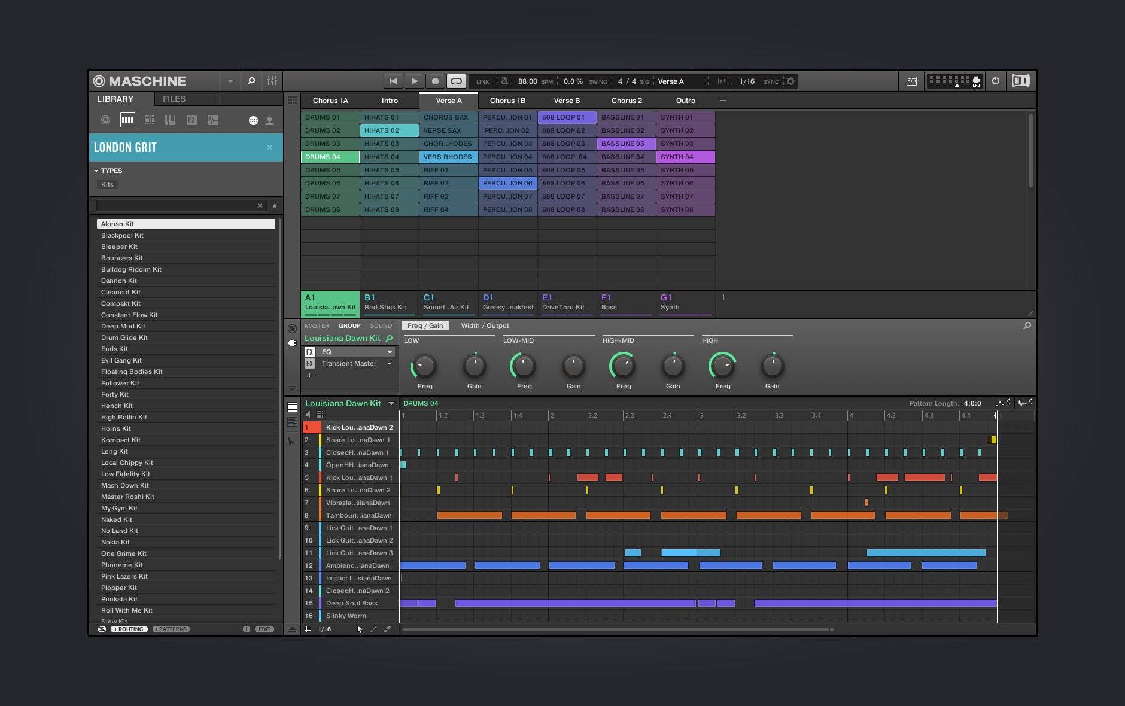This screenshot has height=706, width=1125.
Task: Mute the Louisiana Dawn Kit sound list speaker icon
Action: [309, 413]
